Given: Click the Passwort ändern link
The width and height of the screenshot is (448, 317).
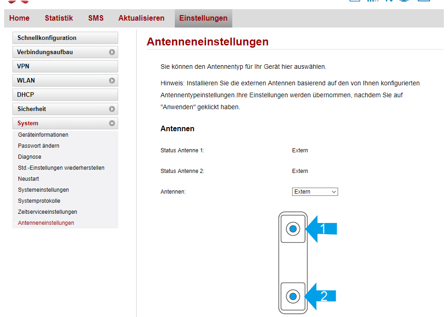Looking at the screenshot, I should point(39,146).
